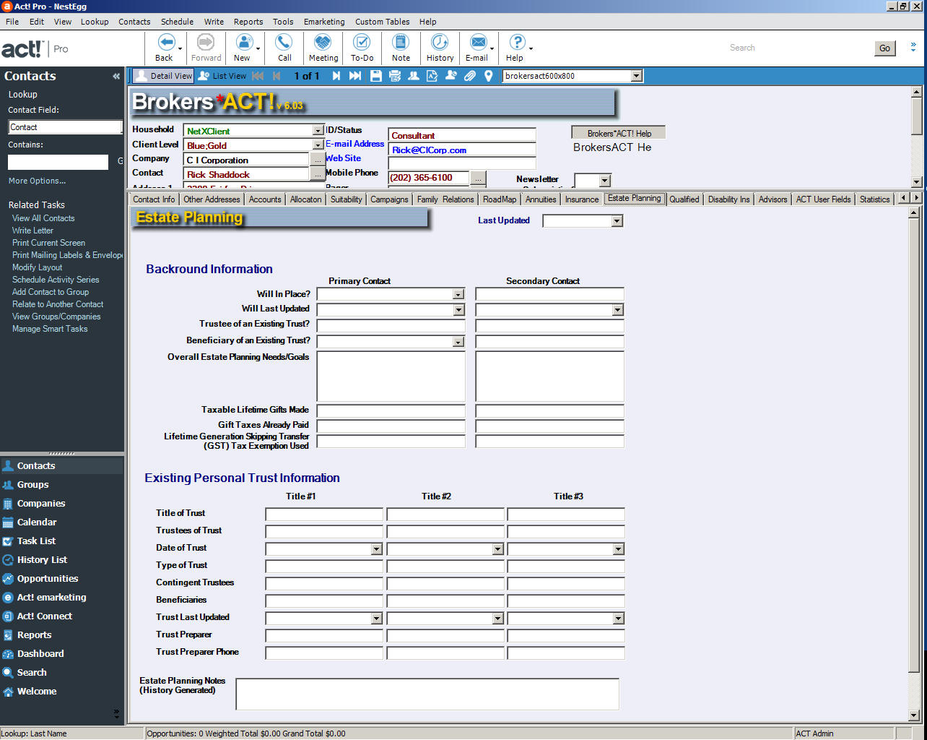Open Calendar in navigation bar
The width and height of the screenshot is (927, 740).
coord(37,522)
